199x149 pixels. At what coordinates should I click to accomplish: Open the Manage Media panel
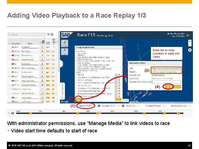tap(85, 106)
